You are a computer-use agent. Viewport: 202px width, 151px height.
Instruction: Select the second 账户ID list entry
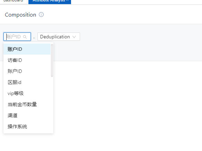[x=27, y=71]
